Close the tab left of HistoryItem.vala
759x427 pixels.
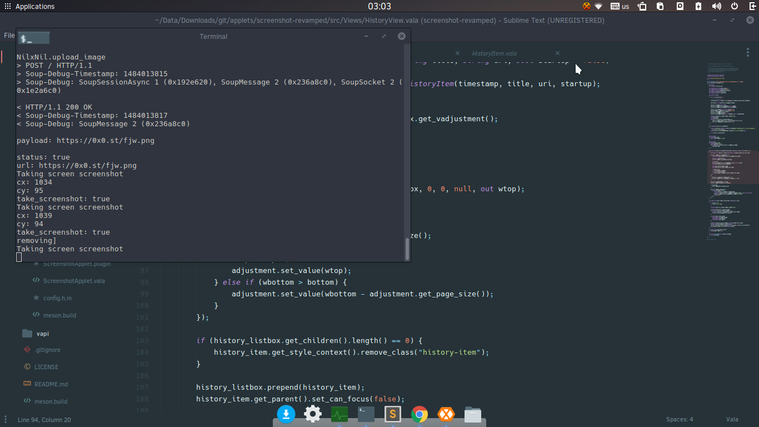pyautogui.click(x=457, y=53)
